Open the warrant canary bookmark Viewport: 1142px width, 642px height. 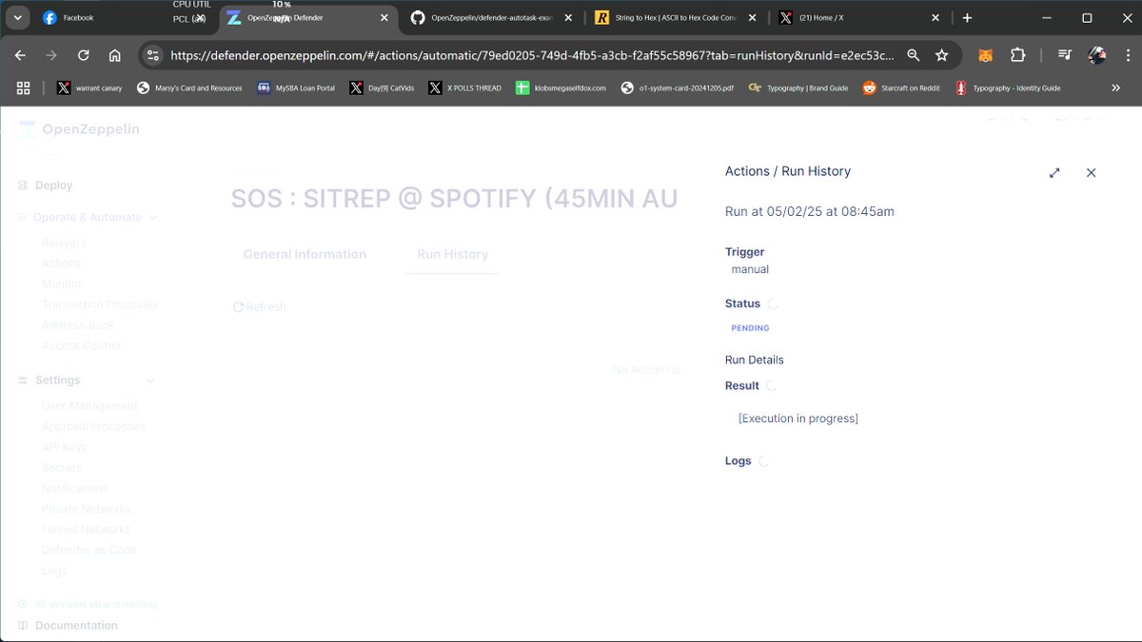tap(89, 88)
